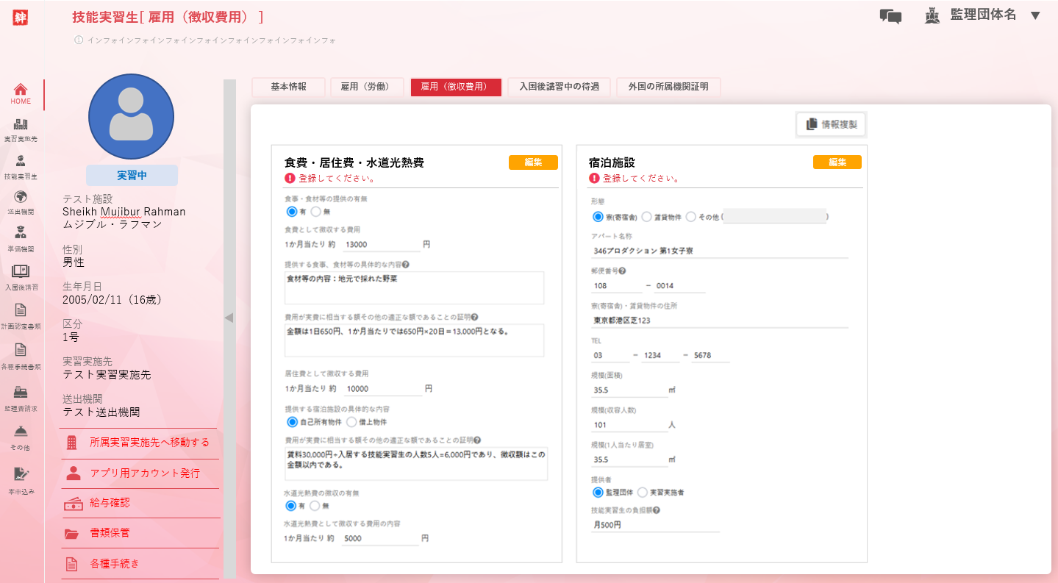This screenshot has width=1058, height=583.
Task: Switch to the 基本情報 tab
Action: (x=288, y=87)
